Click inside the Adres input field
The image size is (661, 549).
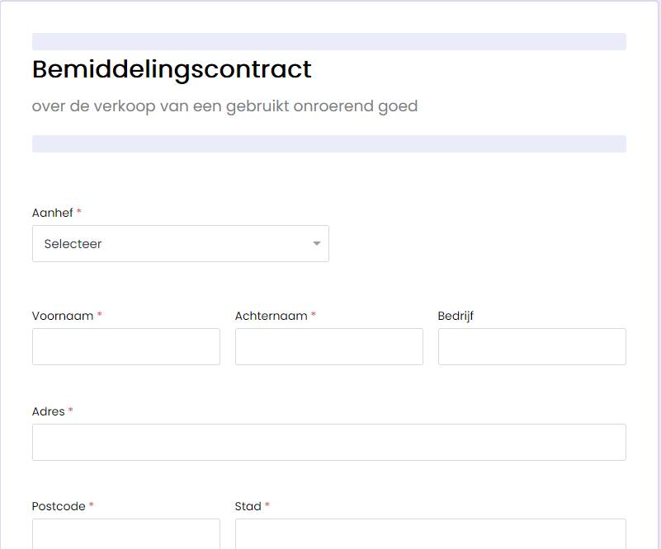(x=328, y=442)
